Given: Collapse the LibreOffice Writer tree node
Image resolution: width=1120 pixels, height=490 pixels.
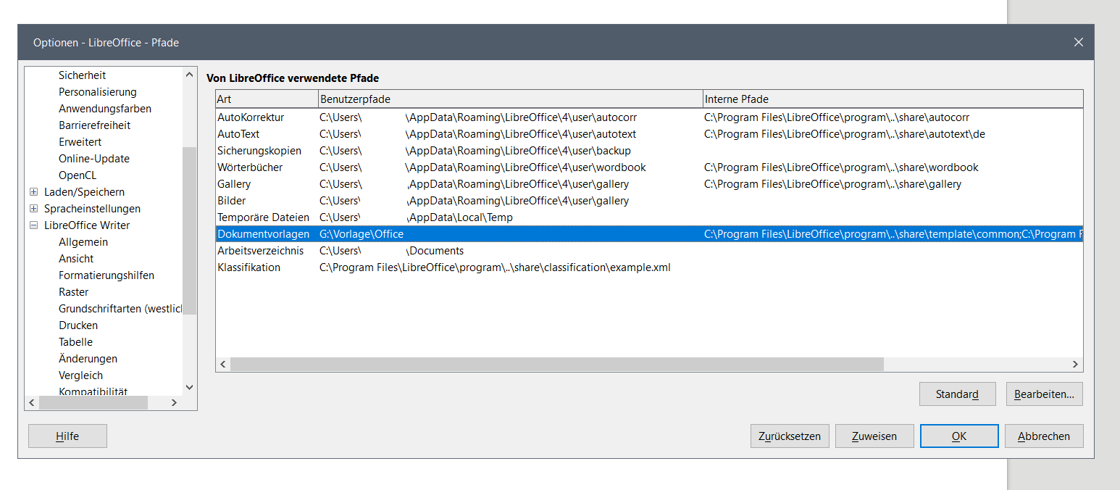Looking at the screenshot, I should click(33, 225).
